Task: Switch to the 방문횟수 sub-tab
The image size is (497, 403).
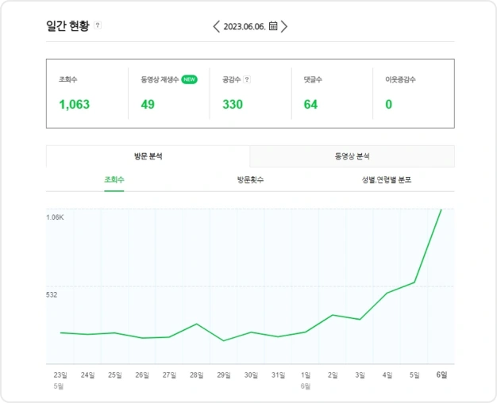Action: tap(250, 180)
